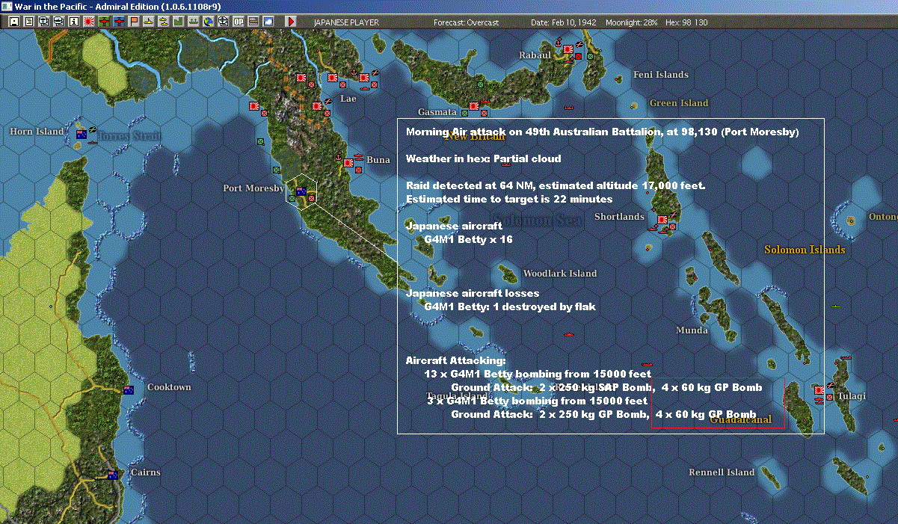Image resolution: width=898 pixels, height=524 pixels.
Task: Select the Australian flag at Cooktown
Action: click(129, 390)
